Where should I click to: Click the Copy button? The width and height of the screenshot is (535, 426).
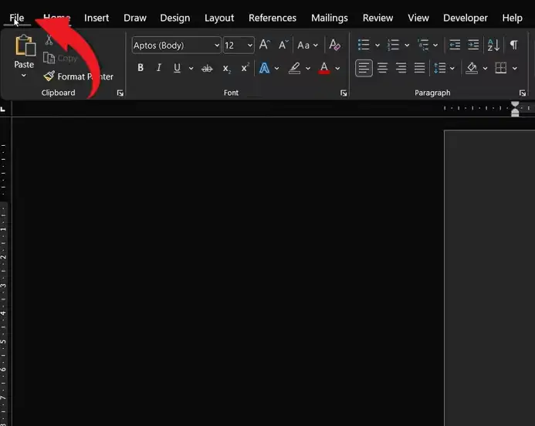[60, 59]
